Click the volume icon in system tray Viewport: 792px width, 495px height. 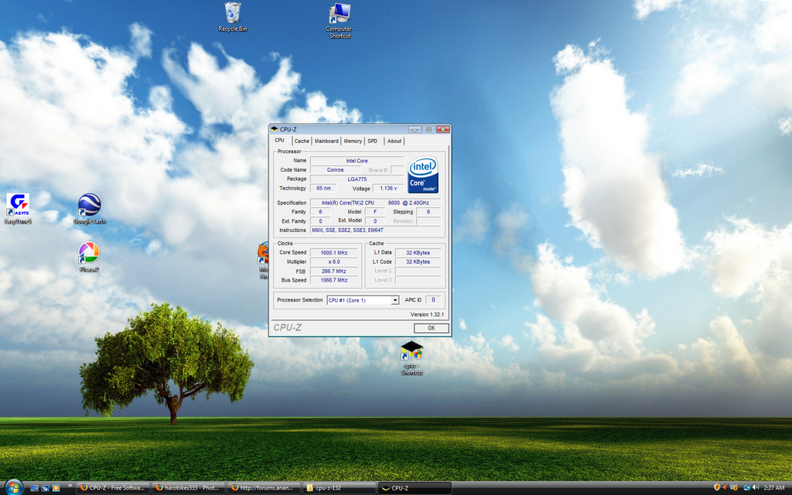755,487
